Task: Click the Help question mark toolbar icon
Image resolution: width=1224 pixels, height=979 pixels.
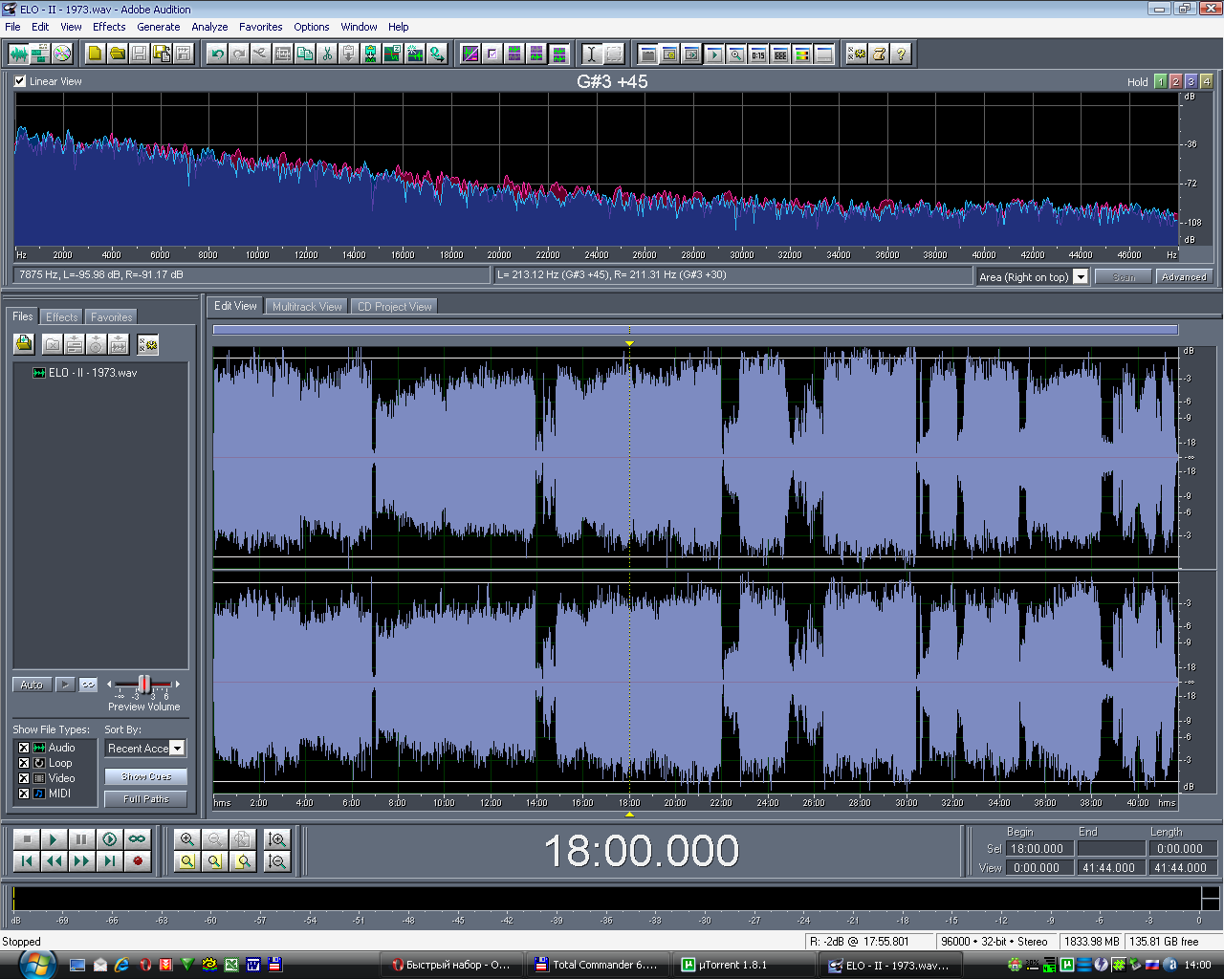Action: pyautogui.click(x=901, y=54)
